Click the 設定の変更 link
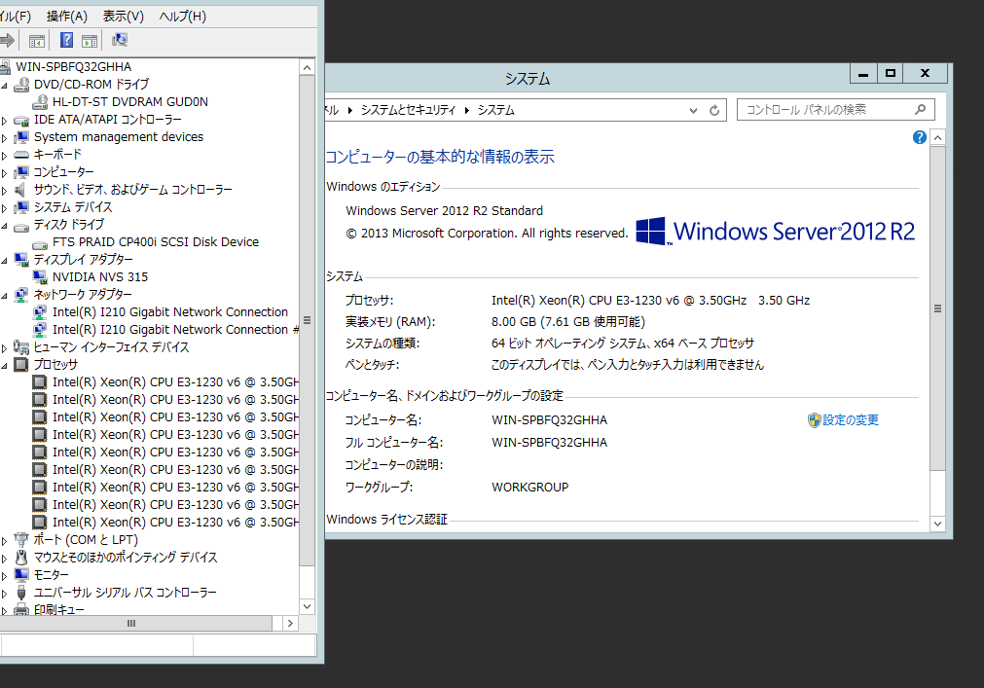The width and height of the screenshot is (984, 688). coord(851,420)
